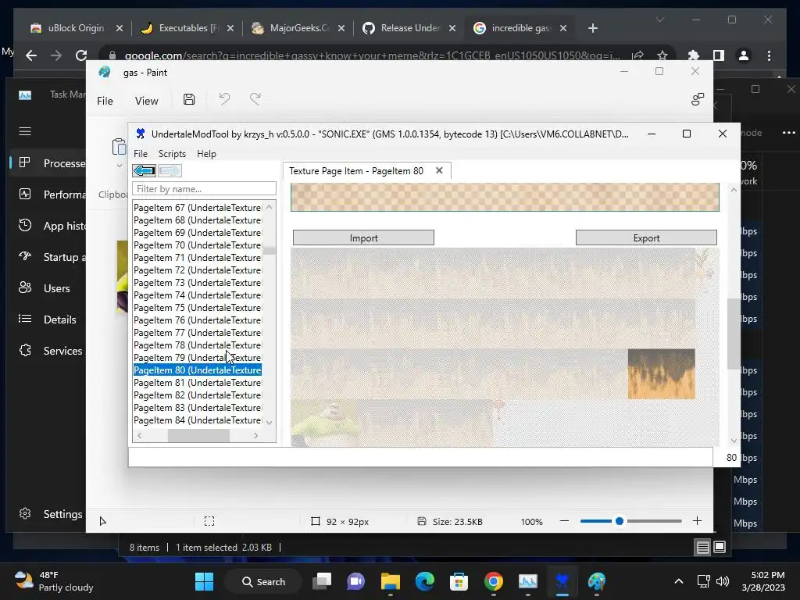
Task: Close the Texture Page Item PageItem 80 tab
Action: 439,170
